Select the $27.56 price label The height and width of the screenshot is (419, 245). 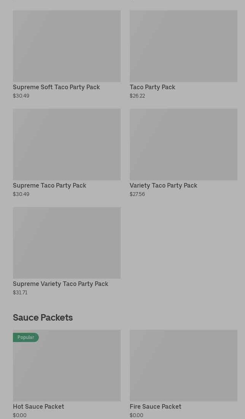click(137, 194)
